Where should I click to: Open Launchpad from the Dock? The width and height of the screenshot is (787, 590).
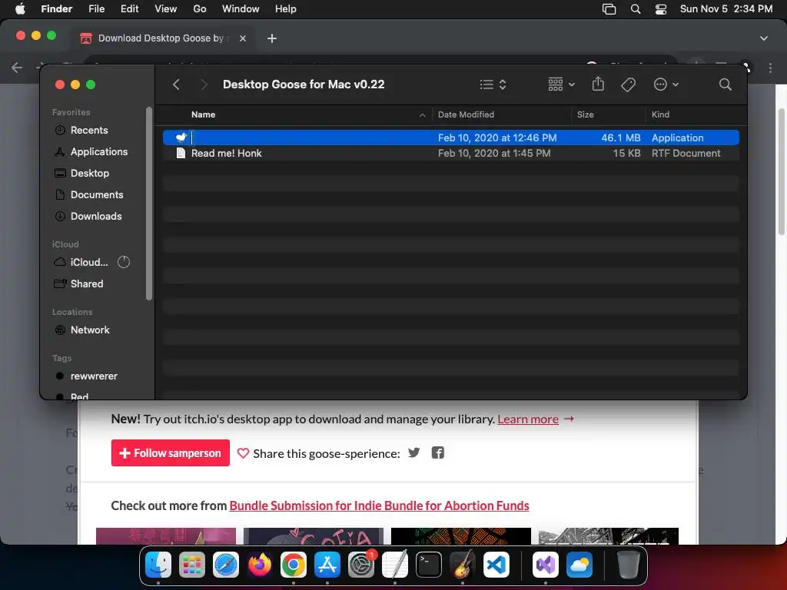(191, 565)
